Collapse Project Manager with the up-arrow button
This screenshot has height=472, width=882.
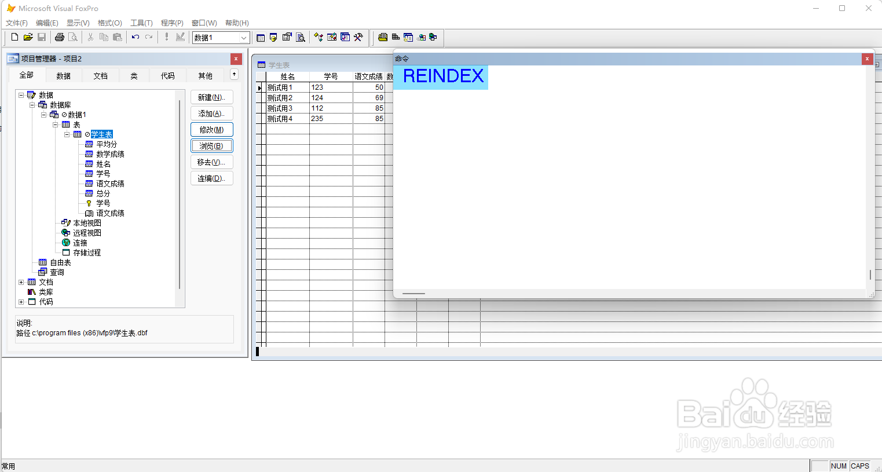point(234,74)
